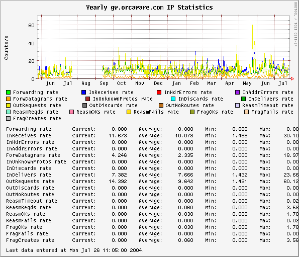Viewport: 299px width, 257px height.
Task: Click the green Forwarding rate legend swatch
Action: coord(8,93)
